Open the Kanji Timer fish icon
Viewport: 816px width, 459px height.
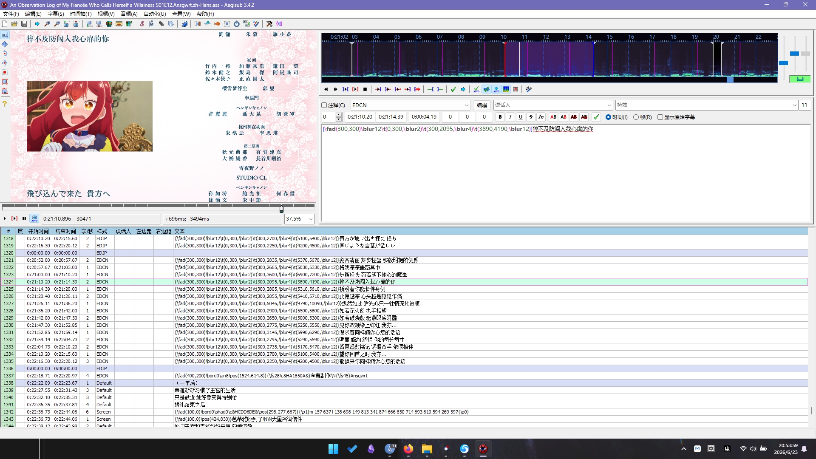(217, 24)
